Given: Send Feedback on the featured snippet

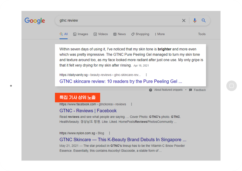Looking at the screenshot, I should click(198, 90).
